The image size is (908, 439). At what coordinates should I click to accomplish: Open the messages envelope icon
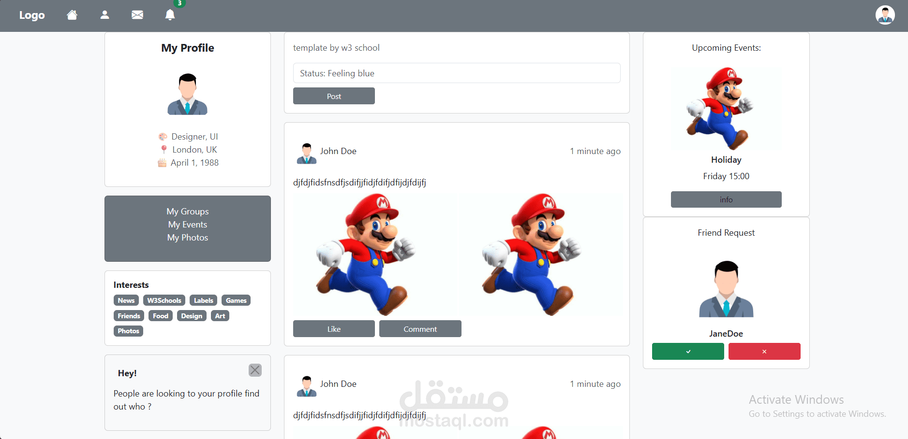click(137, 15)
